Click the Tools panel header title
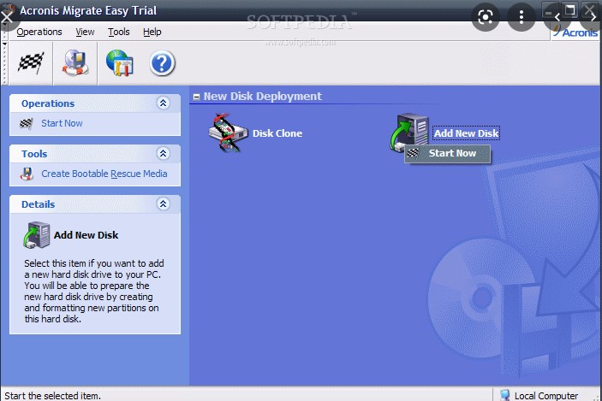Screen dimensions: 602x401 click(34, 154)
